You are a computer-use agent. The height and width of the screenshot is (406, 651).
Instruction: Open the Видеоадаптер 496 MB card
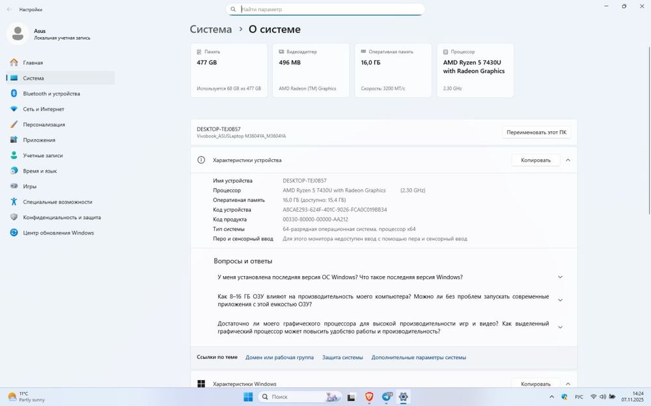point(311,70)
